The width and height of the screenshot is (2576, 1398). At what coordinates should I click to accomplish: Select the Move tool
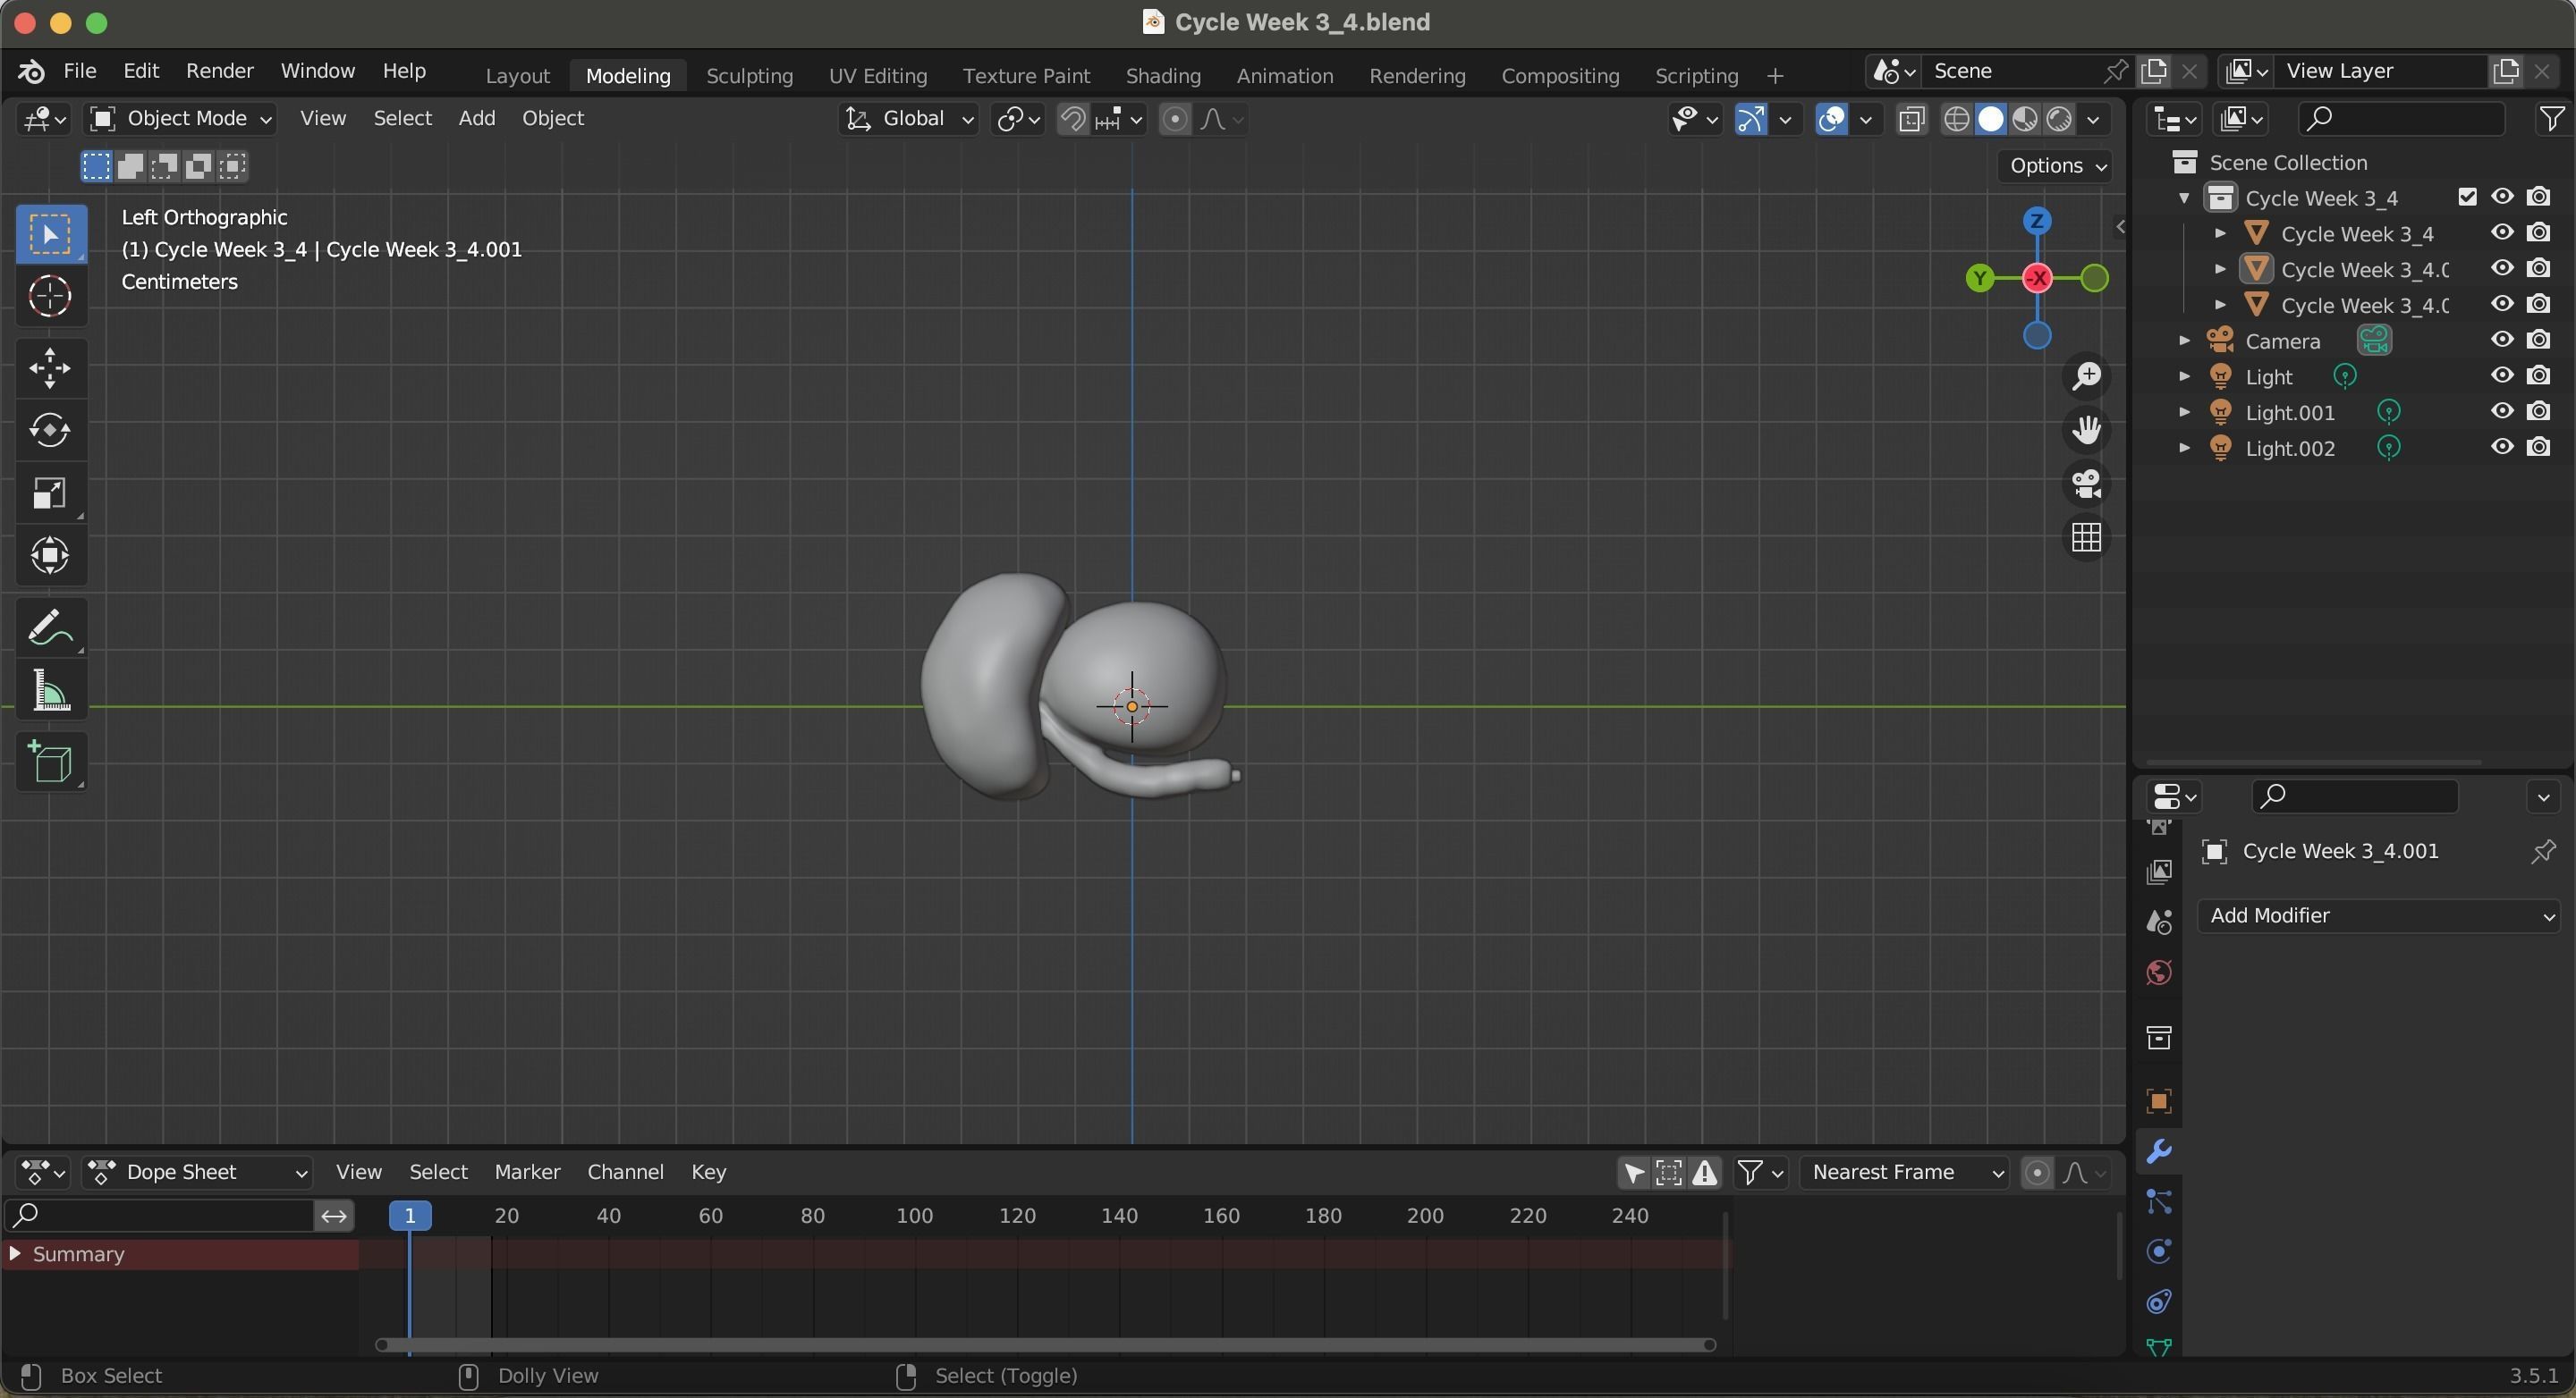(50, 369)
